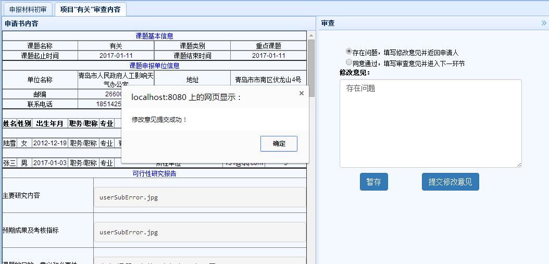This screenshot has height=264, width=549.
Task: Click the 申请书内容 panel title
Action: coord(21,23)
